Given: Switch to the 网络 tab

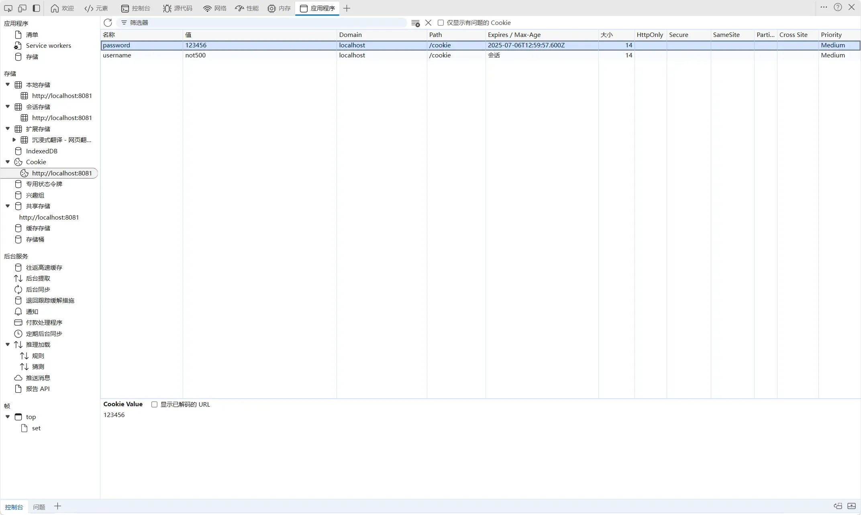Looking at the screenshot, I should [215, 8].
